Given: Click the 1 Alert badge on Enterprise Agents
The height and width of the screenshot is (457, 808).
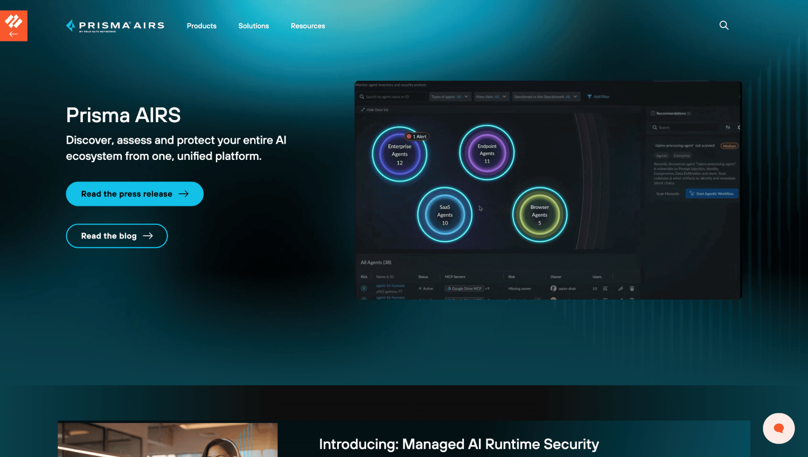Looking at the screenshot, I should (x=416, y=136).
